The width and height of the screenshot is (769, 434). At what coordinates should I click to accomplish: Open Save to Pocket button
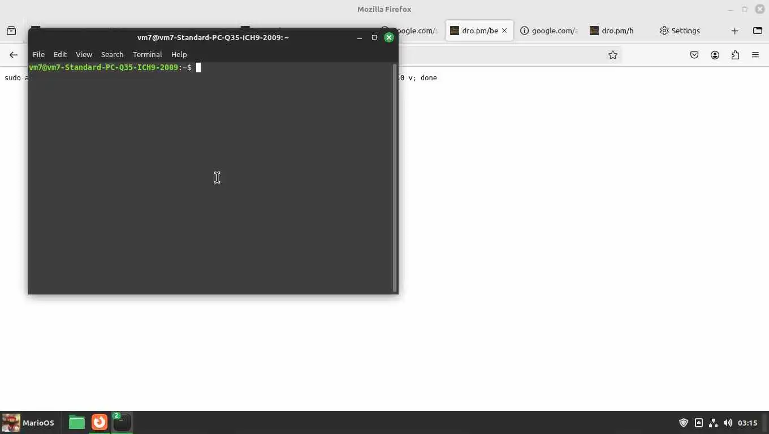(x=694, y=55)
